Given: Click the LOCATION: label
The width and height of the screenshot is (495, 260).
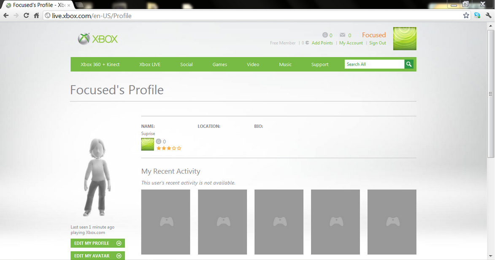Looking at the screenshot, I should 209,126.
